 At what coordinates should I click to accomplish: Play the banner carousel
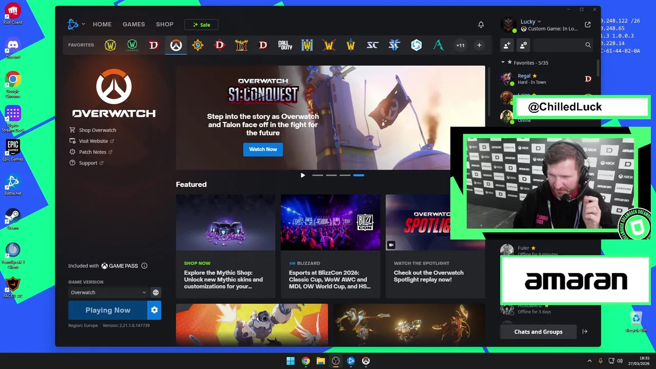(303, 175)
